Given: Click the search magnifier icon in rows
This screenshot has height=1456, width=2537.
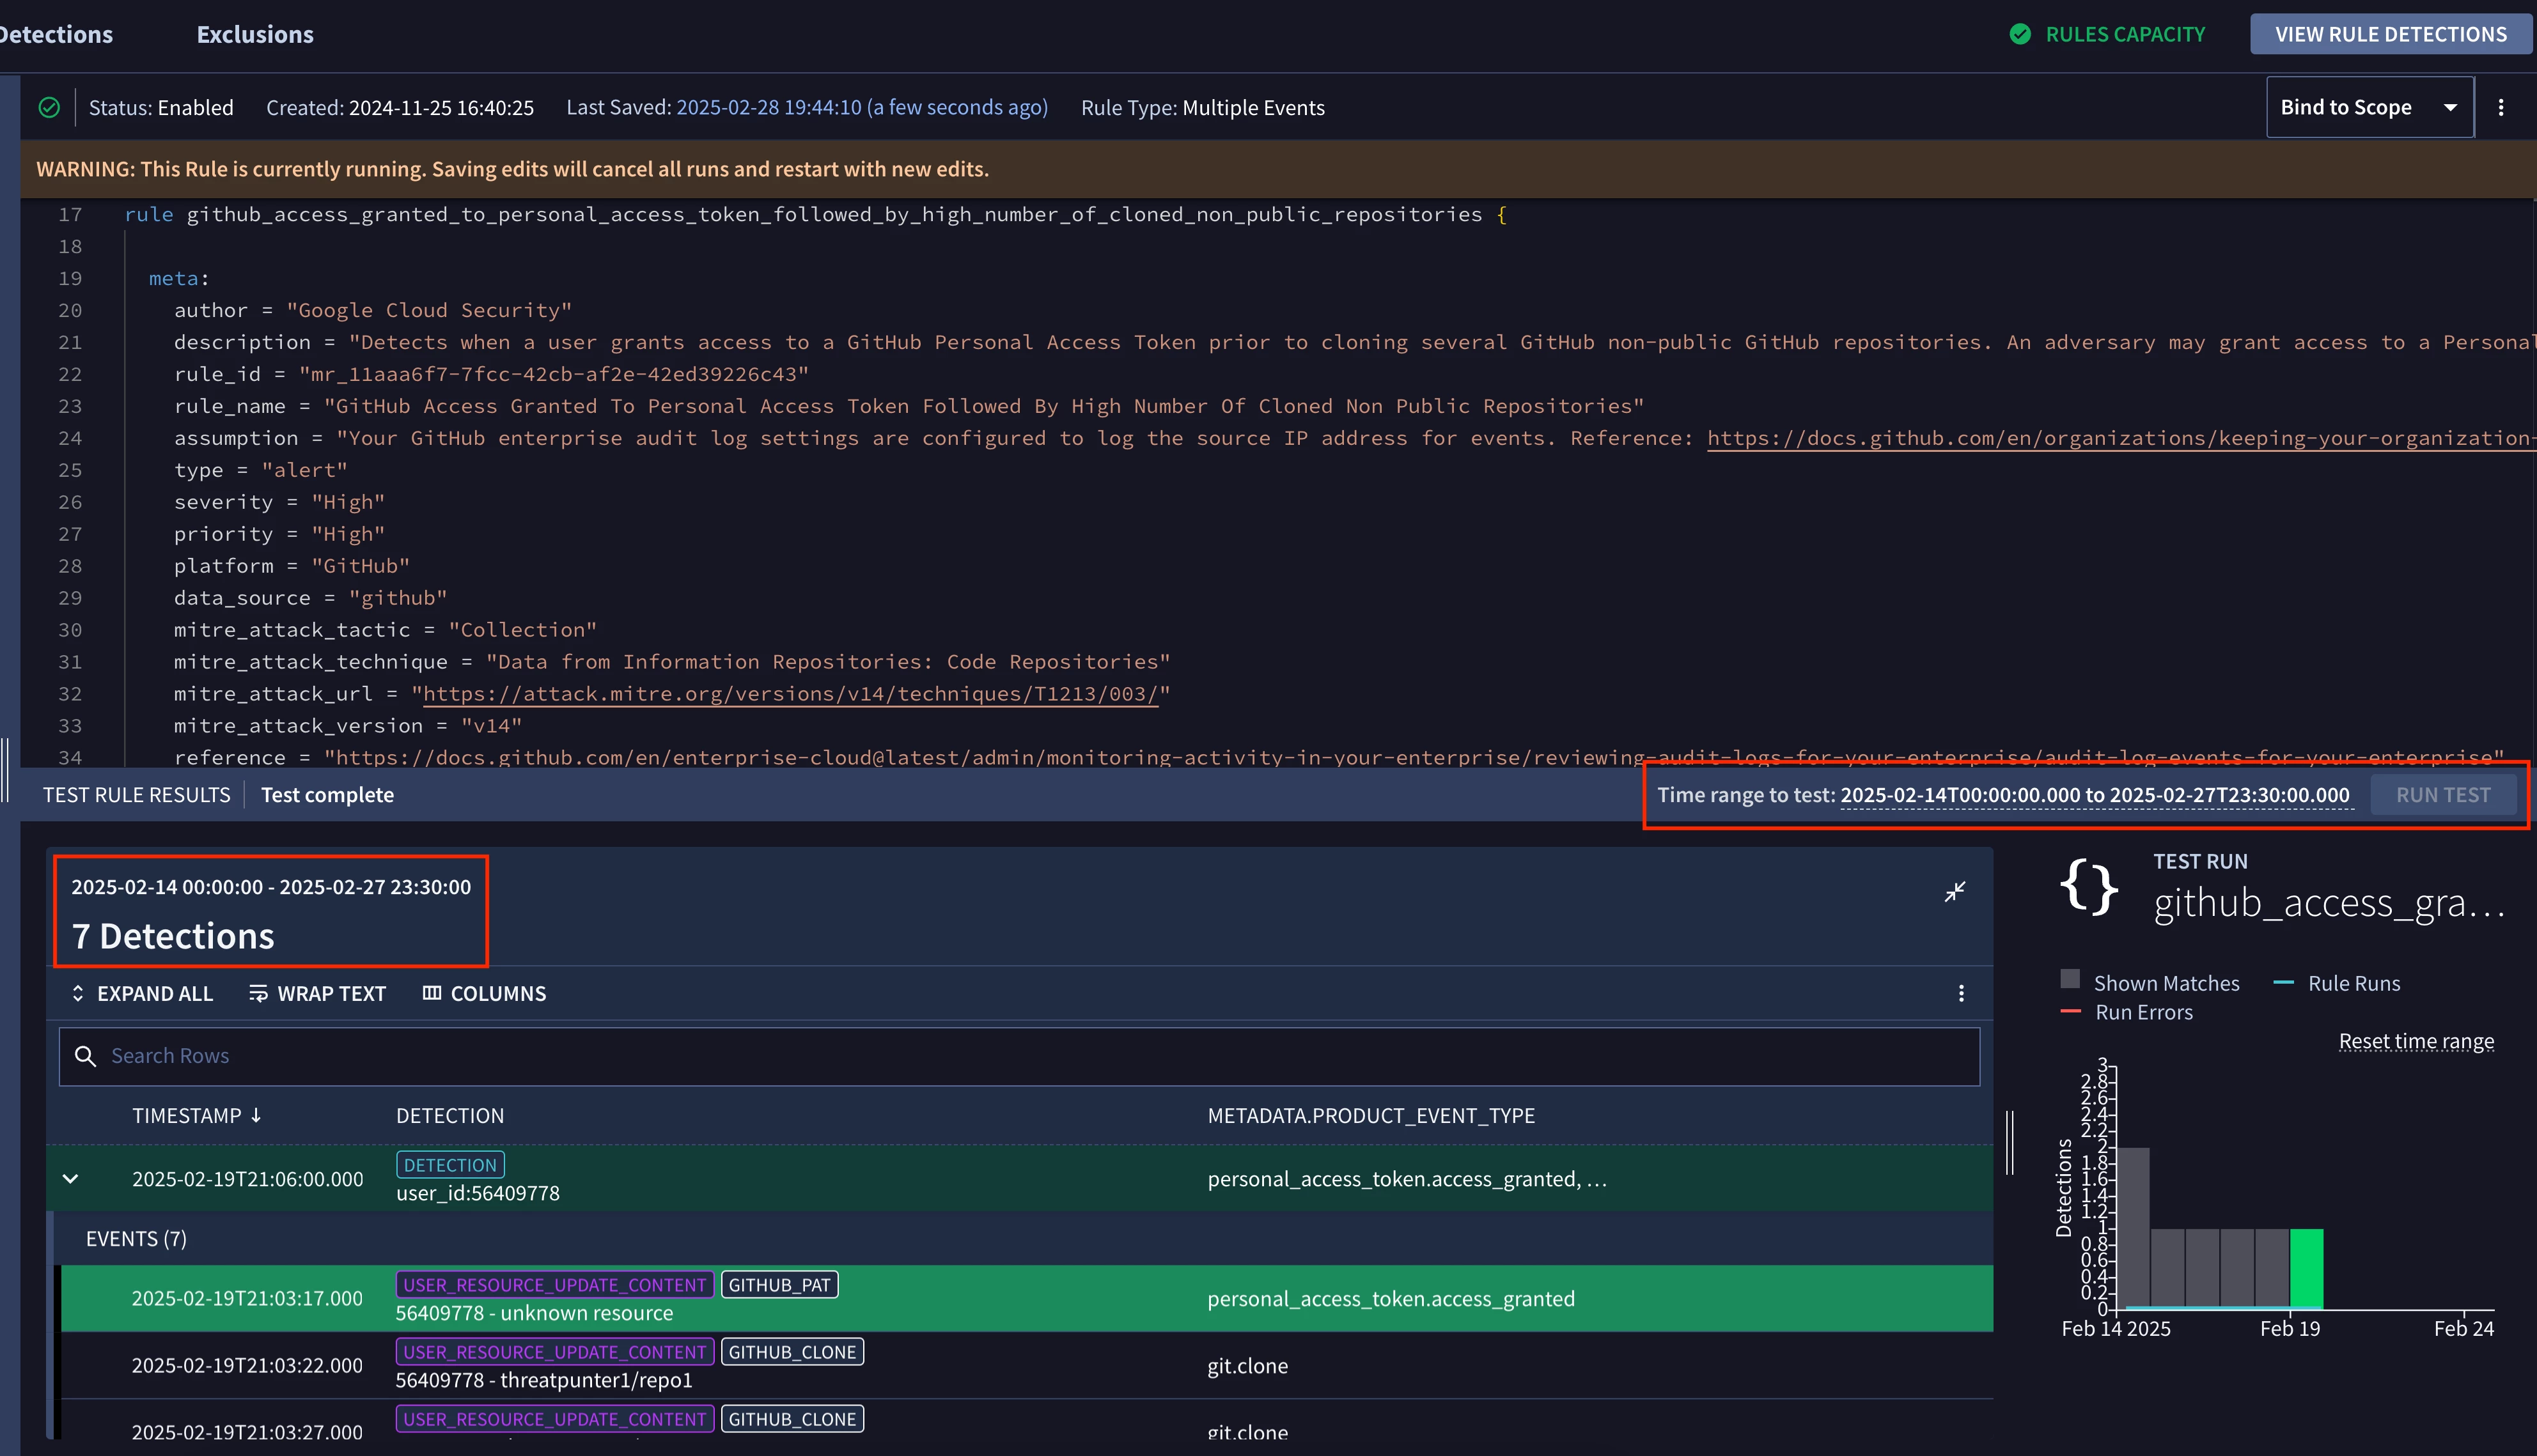Looking at the screenshot, I should [86, 1056].
